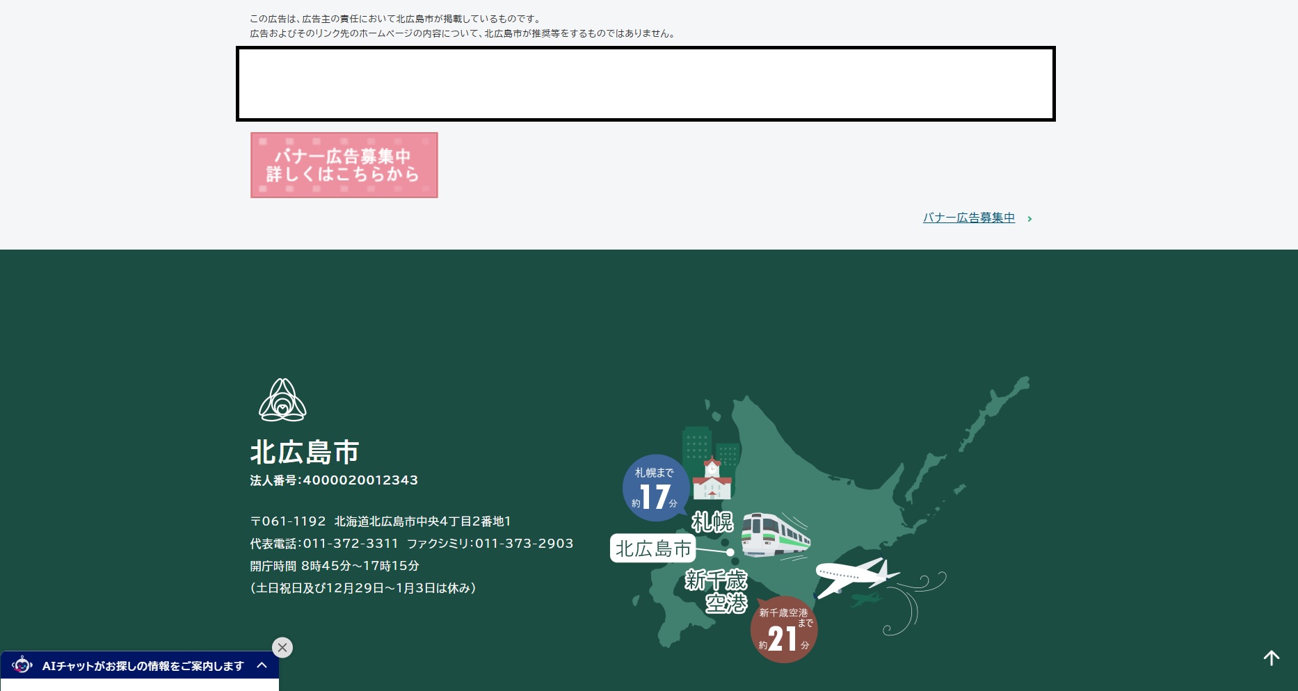
Task: Click the 法人番号 4000020012343 text
Action: [x=334, y=480]
